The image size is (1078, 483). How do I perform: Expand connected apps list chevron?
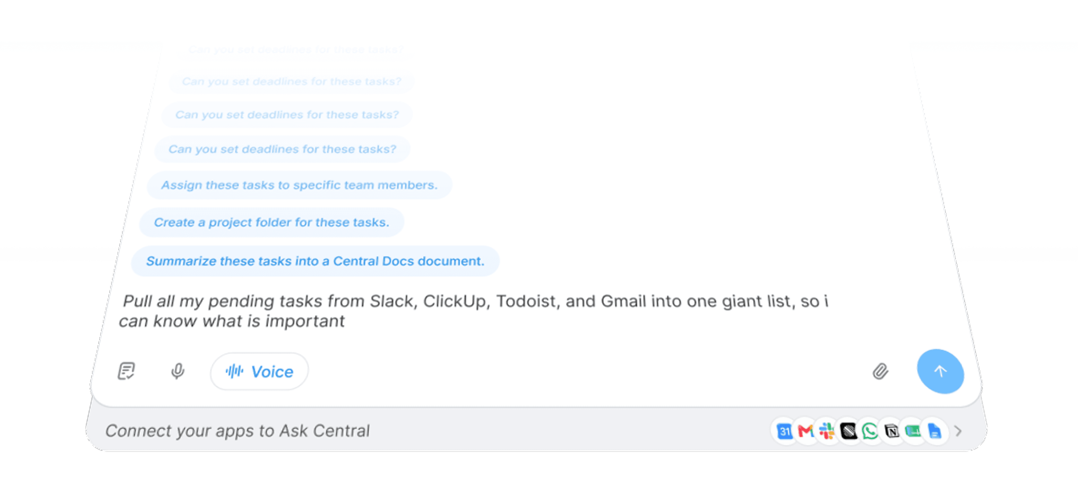coord(958,431)
